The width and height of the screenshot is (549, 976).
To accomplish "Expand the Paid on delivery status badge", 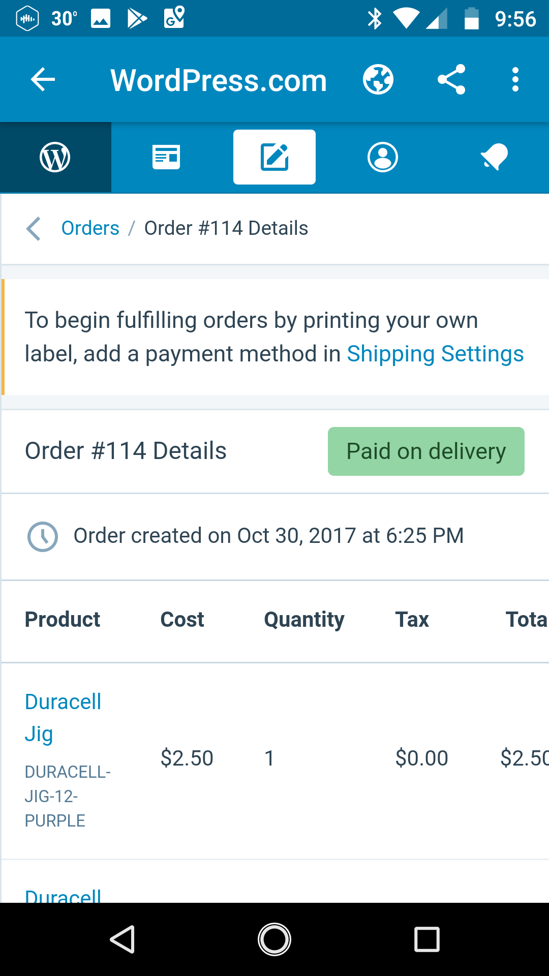I will (x=426, y=451).
